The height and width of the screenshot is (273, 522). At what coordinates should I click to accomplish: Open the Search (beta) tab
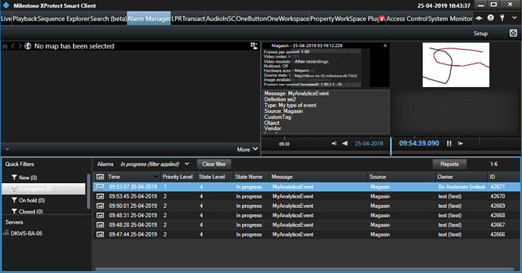108,19
